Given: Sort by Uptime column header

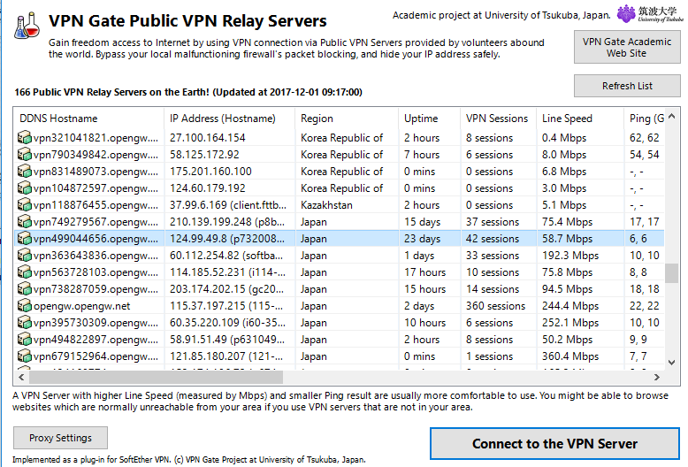Looking at the screenshot, I should (x=430, y=119).
